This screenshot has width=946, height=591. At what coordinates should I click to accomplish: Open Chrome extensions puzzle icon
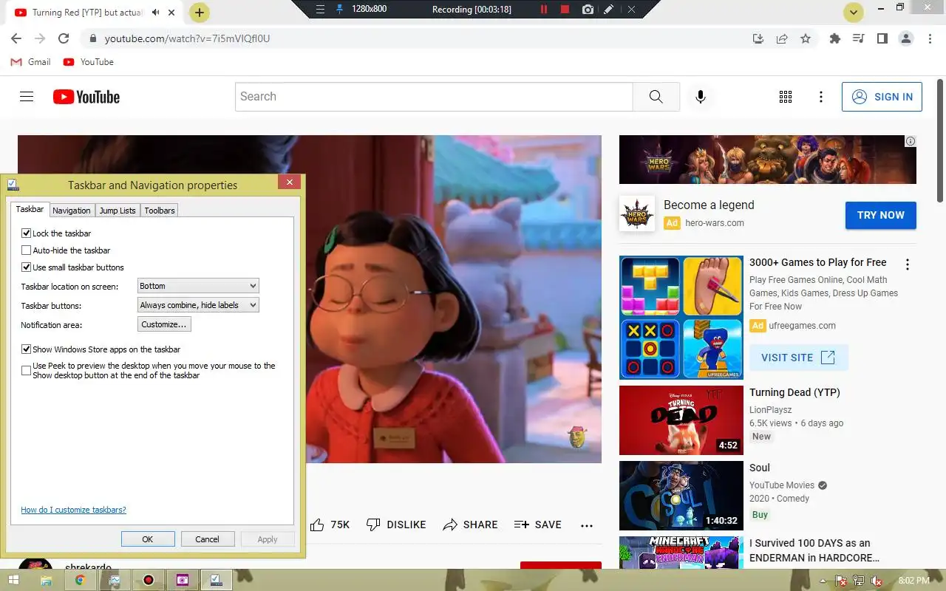point(835,38)
